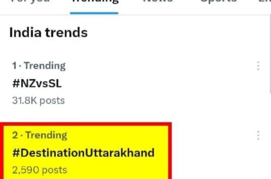Click the "2 · Trending" rank label

coord(40,135)
